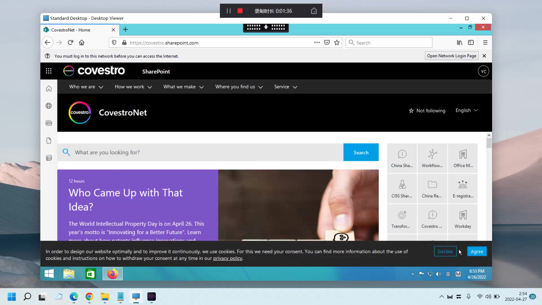Expand the Where you find us menu

coord(239,87)
